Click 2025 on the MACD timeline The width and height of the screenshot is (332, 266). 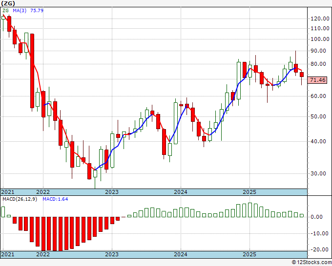coord(249,254)
